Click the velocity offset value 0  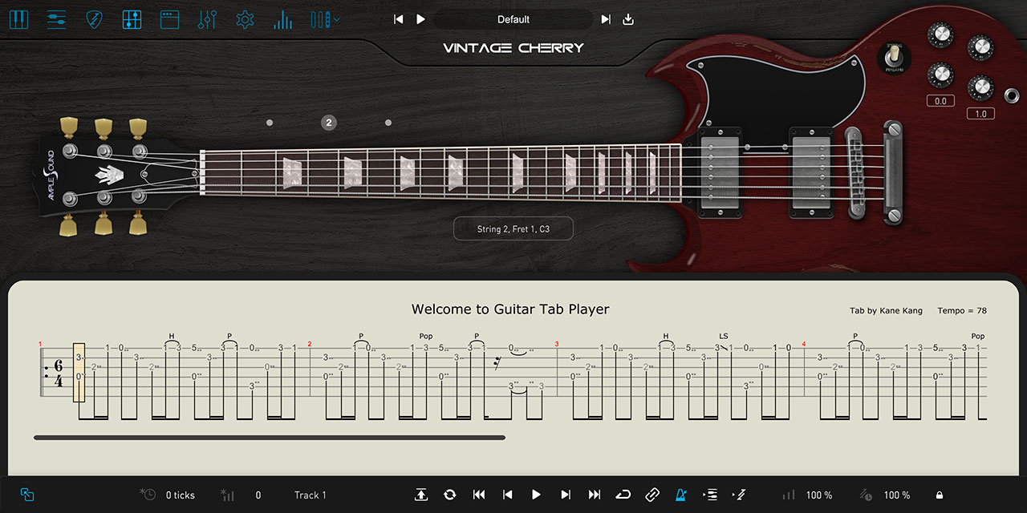point(258,495)
